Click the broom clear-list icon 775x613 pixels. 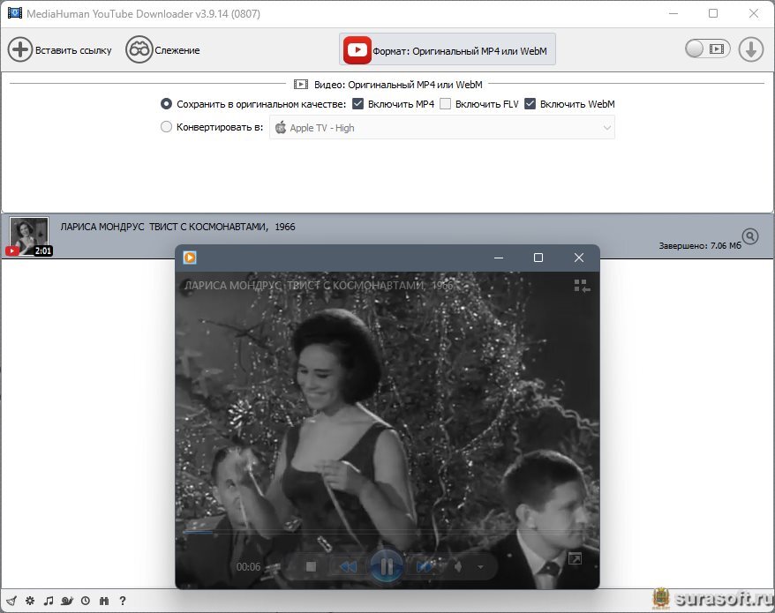[11, 601]
